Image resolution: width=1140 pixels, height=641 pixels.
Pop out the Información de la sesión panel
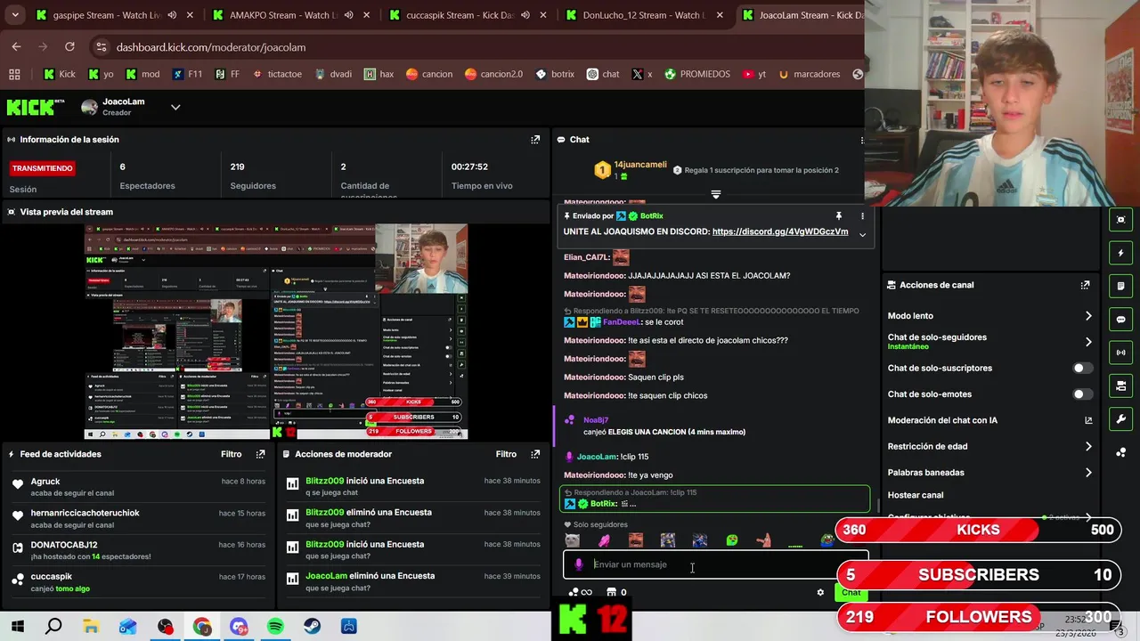coord(535,140)
